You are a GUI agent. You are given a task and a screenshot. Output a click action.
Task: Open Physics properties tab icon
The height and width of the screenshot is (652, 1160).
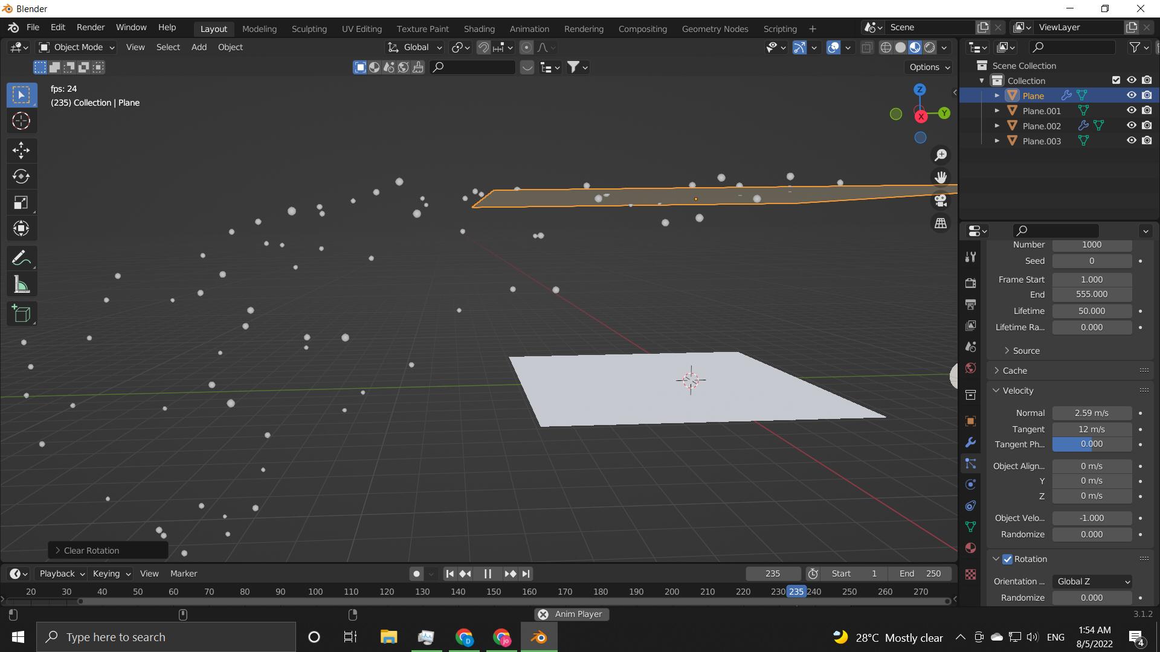click(970, 485)
